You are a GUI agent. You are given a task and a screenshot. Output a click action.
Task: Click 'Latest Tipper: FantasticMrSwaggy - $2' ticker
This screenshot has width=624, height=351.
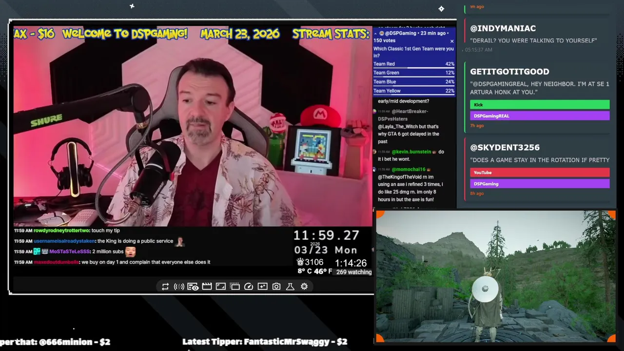(x=265, y=342)
